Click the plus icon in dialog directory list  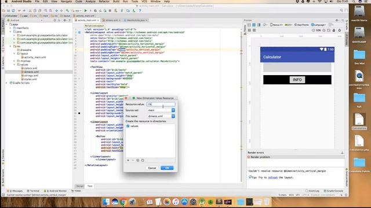coord(128,161)
